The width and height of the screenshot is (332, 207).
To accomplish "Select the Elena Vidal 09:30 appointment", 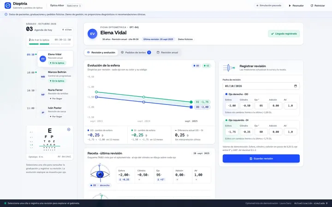I will tap(55, 59).
